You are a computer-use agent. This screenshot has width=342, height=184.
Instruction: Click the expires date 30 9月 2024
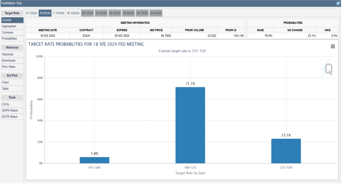click(122, 36)
